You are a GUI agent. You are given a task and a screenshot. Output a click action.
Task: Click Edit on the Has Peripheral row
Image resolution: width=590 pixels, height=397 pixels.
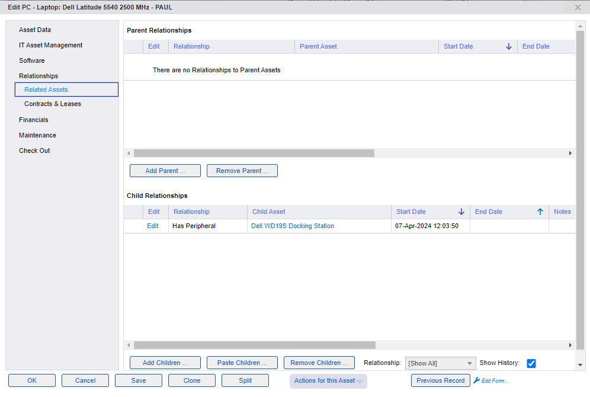click(x=152, y=226)
